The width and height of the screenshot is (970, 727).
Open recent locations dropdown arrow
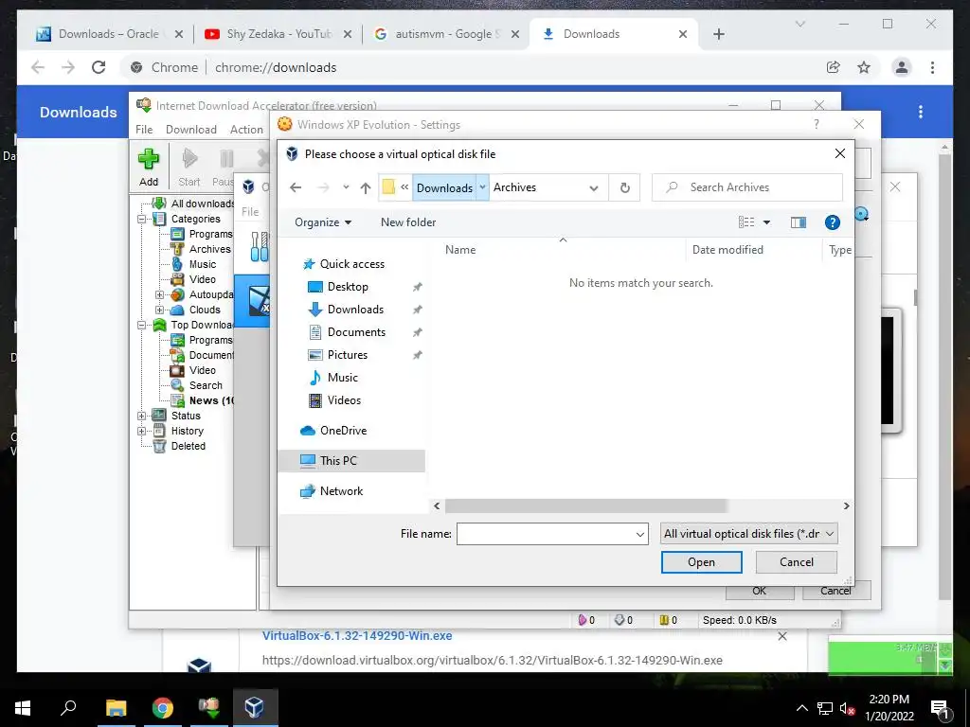[x=346, y=187]
